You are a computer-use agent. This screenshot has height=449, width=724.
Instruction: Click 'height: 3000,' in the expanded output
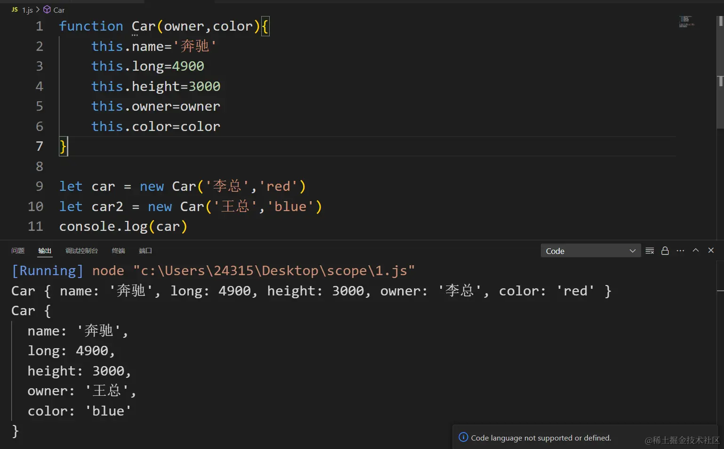(79, 371)
